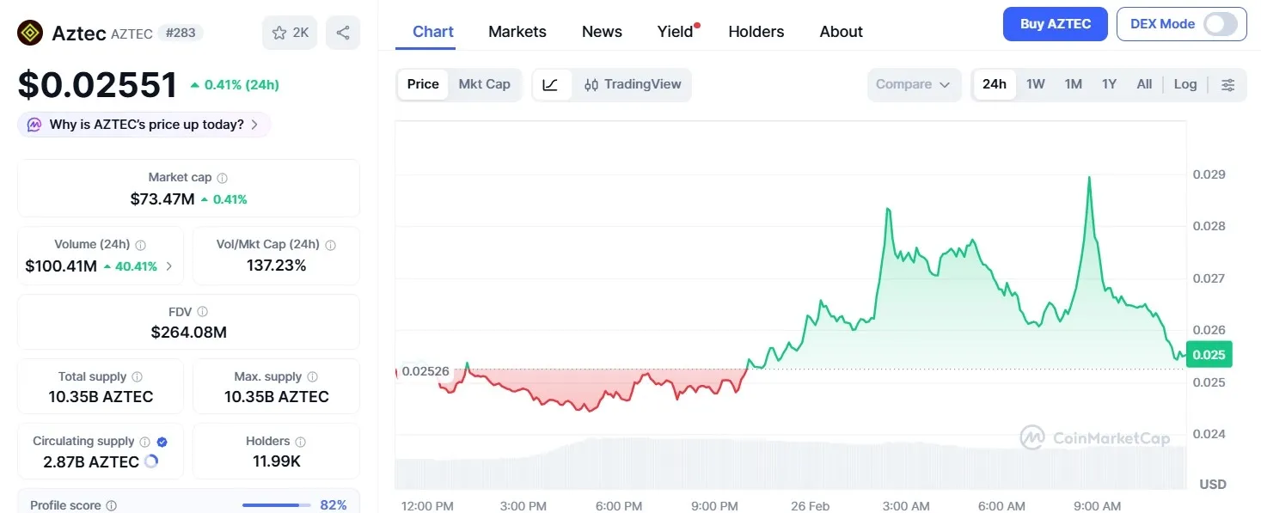Check the Profile score progress bar
Image resolution: width=1261 pixels, height=513 pixels.
275,504
